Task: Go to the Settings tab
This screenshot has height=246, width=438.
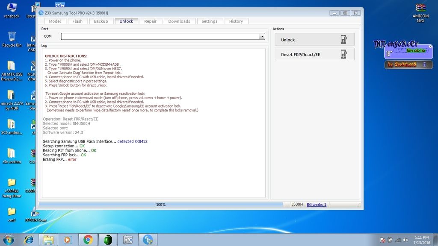Action: 209,21
